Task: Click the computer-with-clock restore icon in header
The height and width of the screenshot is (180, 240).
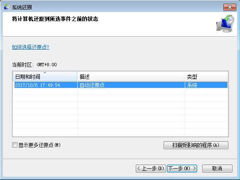Action: (x=225, y=23)
